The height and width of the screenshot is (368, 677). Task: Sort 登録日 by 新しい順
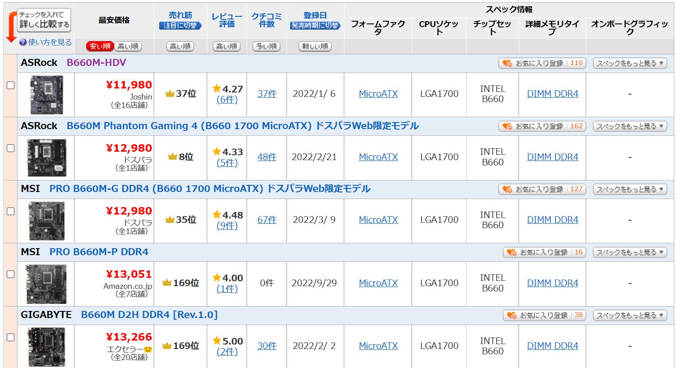tap(315, 46)
